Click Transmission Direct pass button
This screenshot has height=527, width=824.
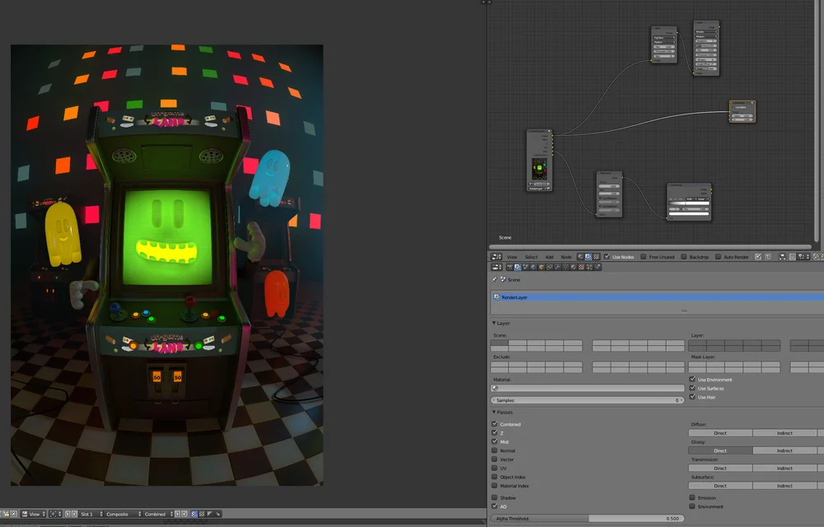point(720,468)
